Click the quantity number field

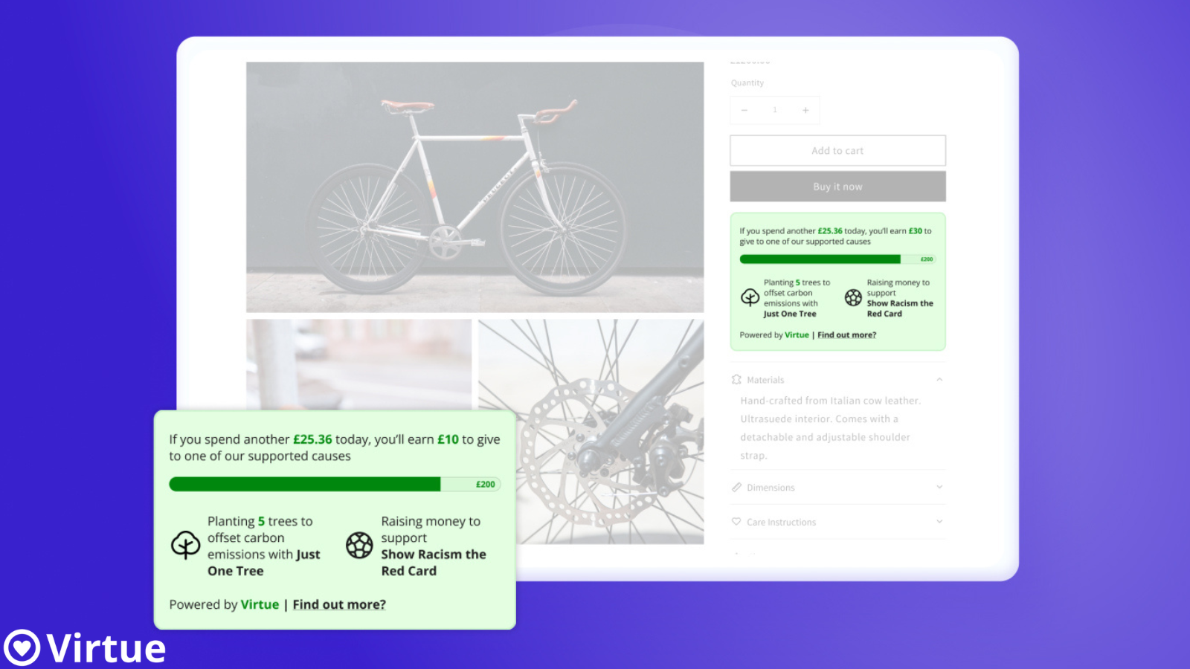[x=775, y=110]
